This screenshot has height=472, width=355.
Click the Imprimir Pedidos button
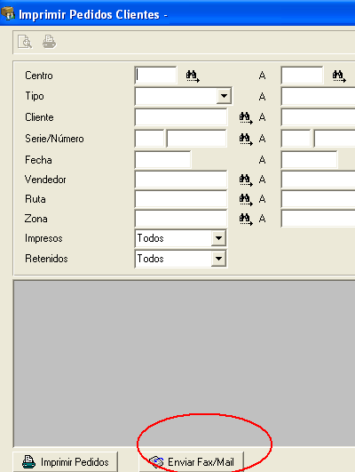65,461
